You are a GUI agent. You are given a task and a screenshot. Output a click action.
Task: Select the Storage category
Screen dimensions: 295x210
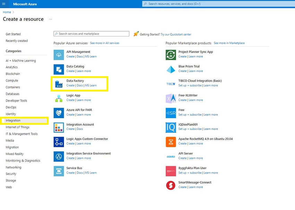tap(11, 181)
